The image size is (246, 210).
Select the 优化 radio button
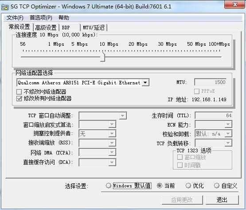click(188, 186)
